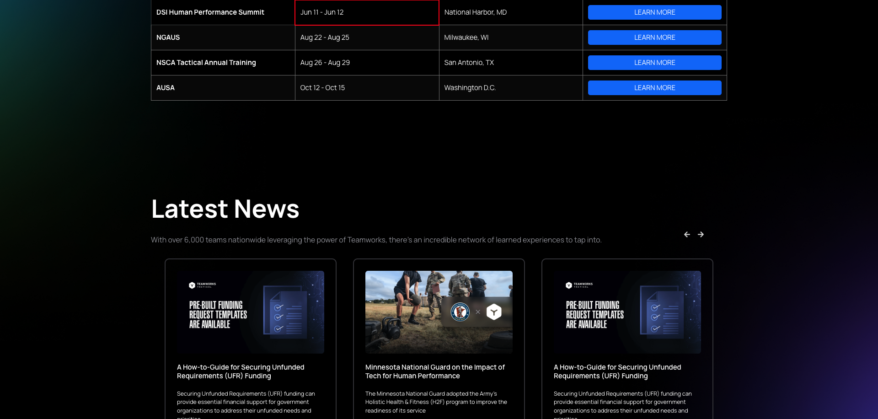
Task: Click the Latest News heading
Action: point(225,209)
